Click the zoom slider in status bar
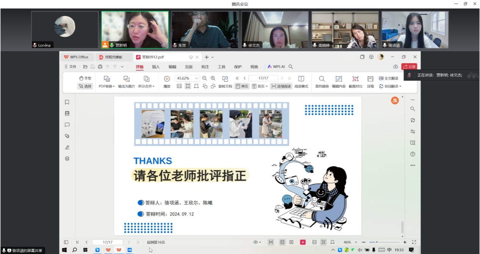480x254 pixels. (384, 242)
